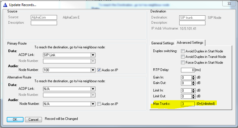Screen dimensions: 238x128
Task: Click the Cancel button
Action: point(33,120)
